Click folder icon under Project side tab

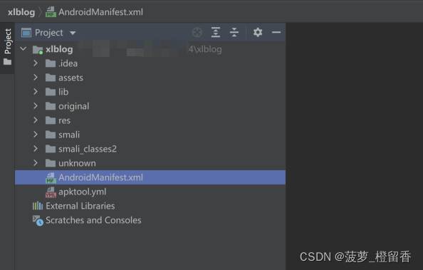7,62
